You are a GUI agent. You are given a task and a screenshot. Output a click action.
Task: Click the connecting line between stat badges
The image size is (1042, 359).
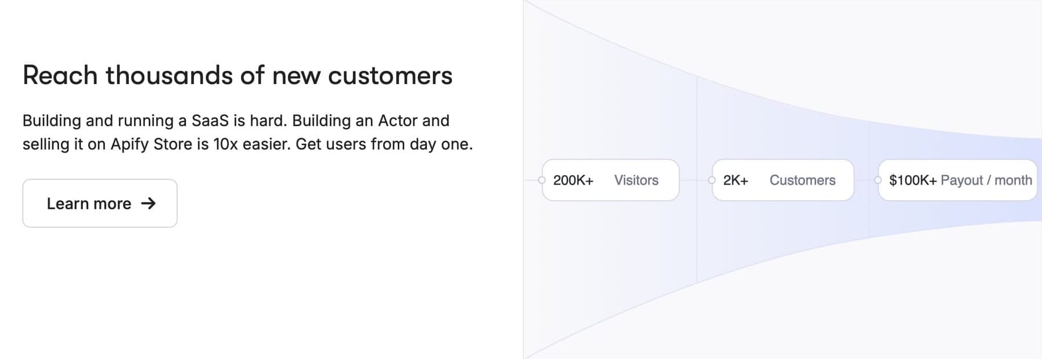695,180
